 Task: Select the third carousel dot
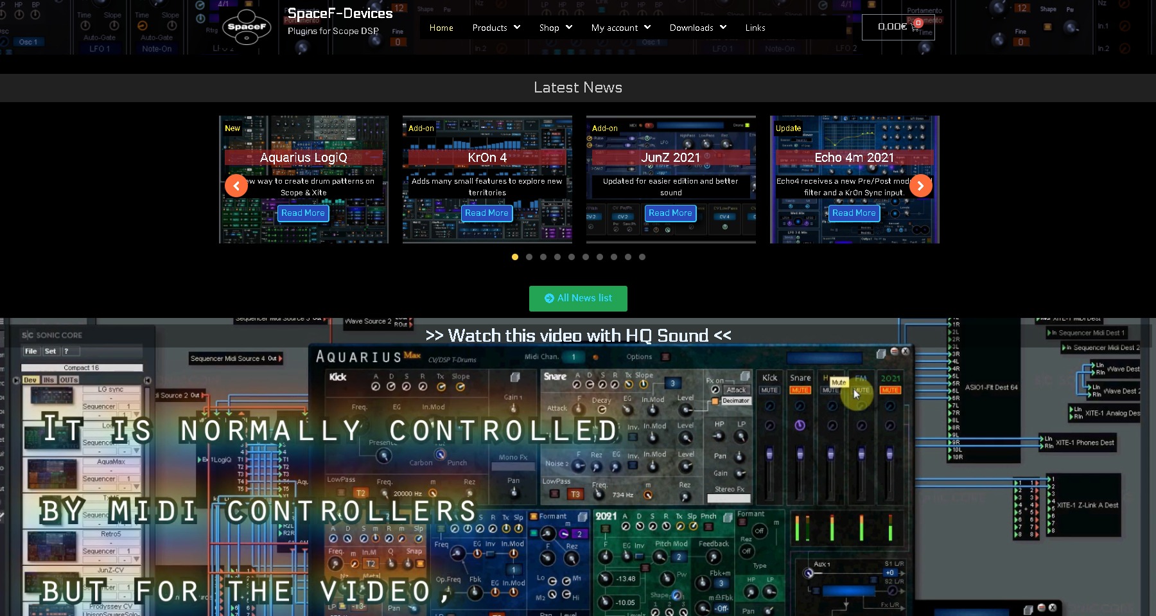point(543,257)
